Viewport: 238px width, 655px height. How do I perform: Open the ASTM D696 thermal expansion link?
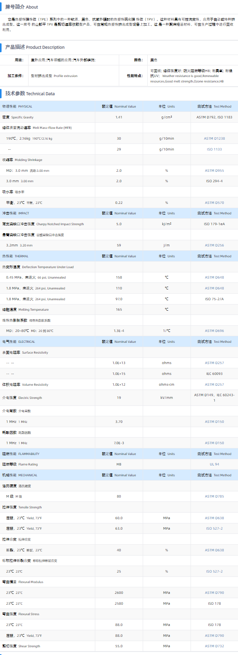(214, 331)
